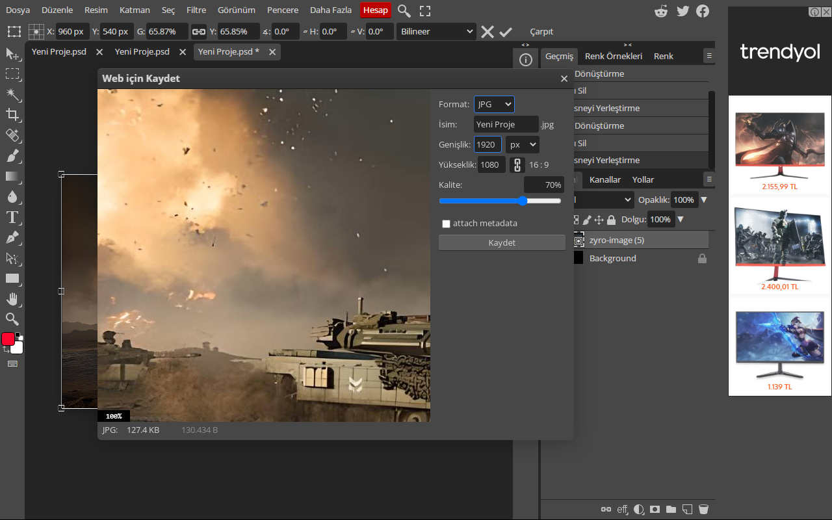This screenshot has height=520, width=832.
Task: Click the Genişlik input field
Action: 488,144
